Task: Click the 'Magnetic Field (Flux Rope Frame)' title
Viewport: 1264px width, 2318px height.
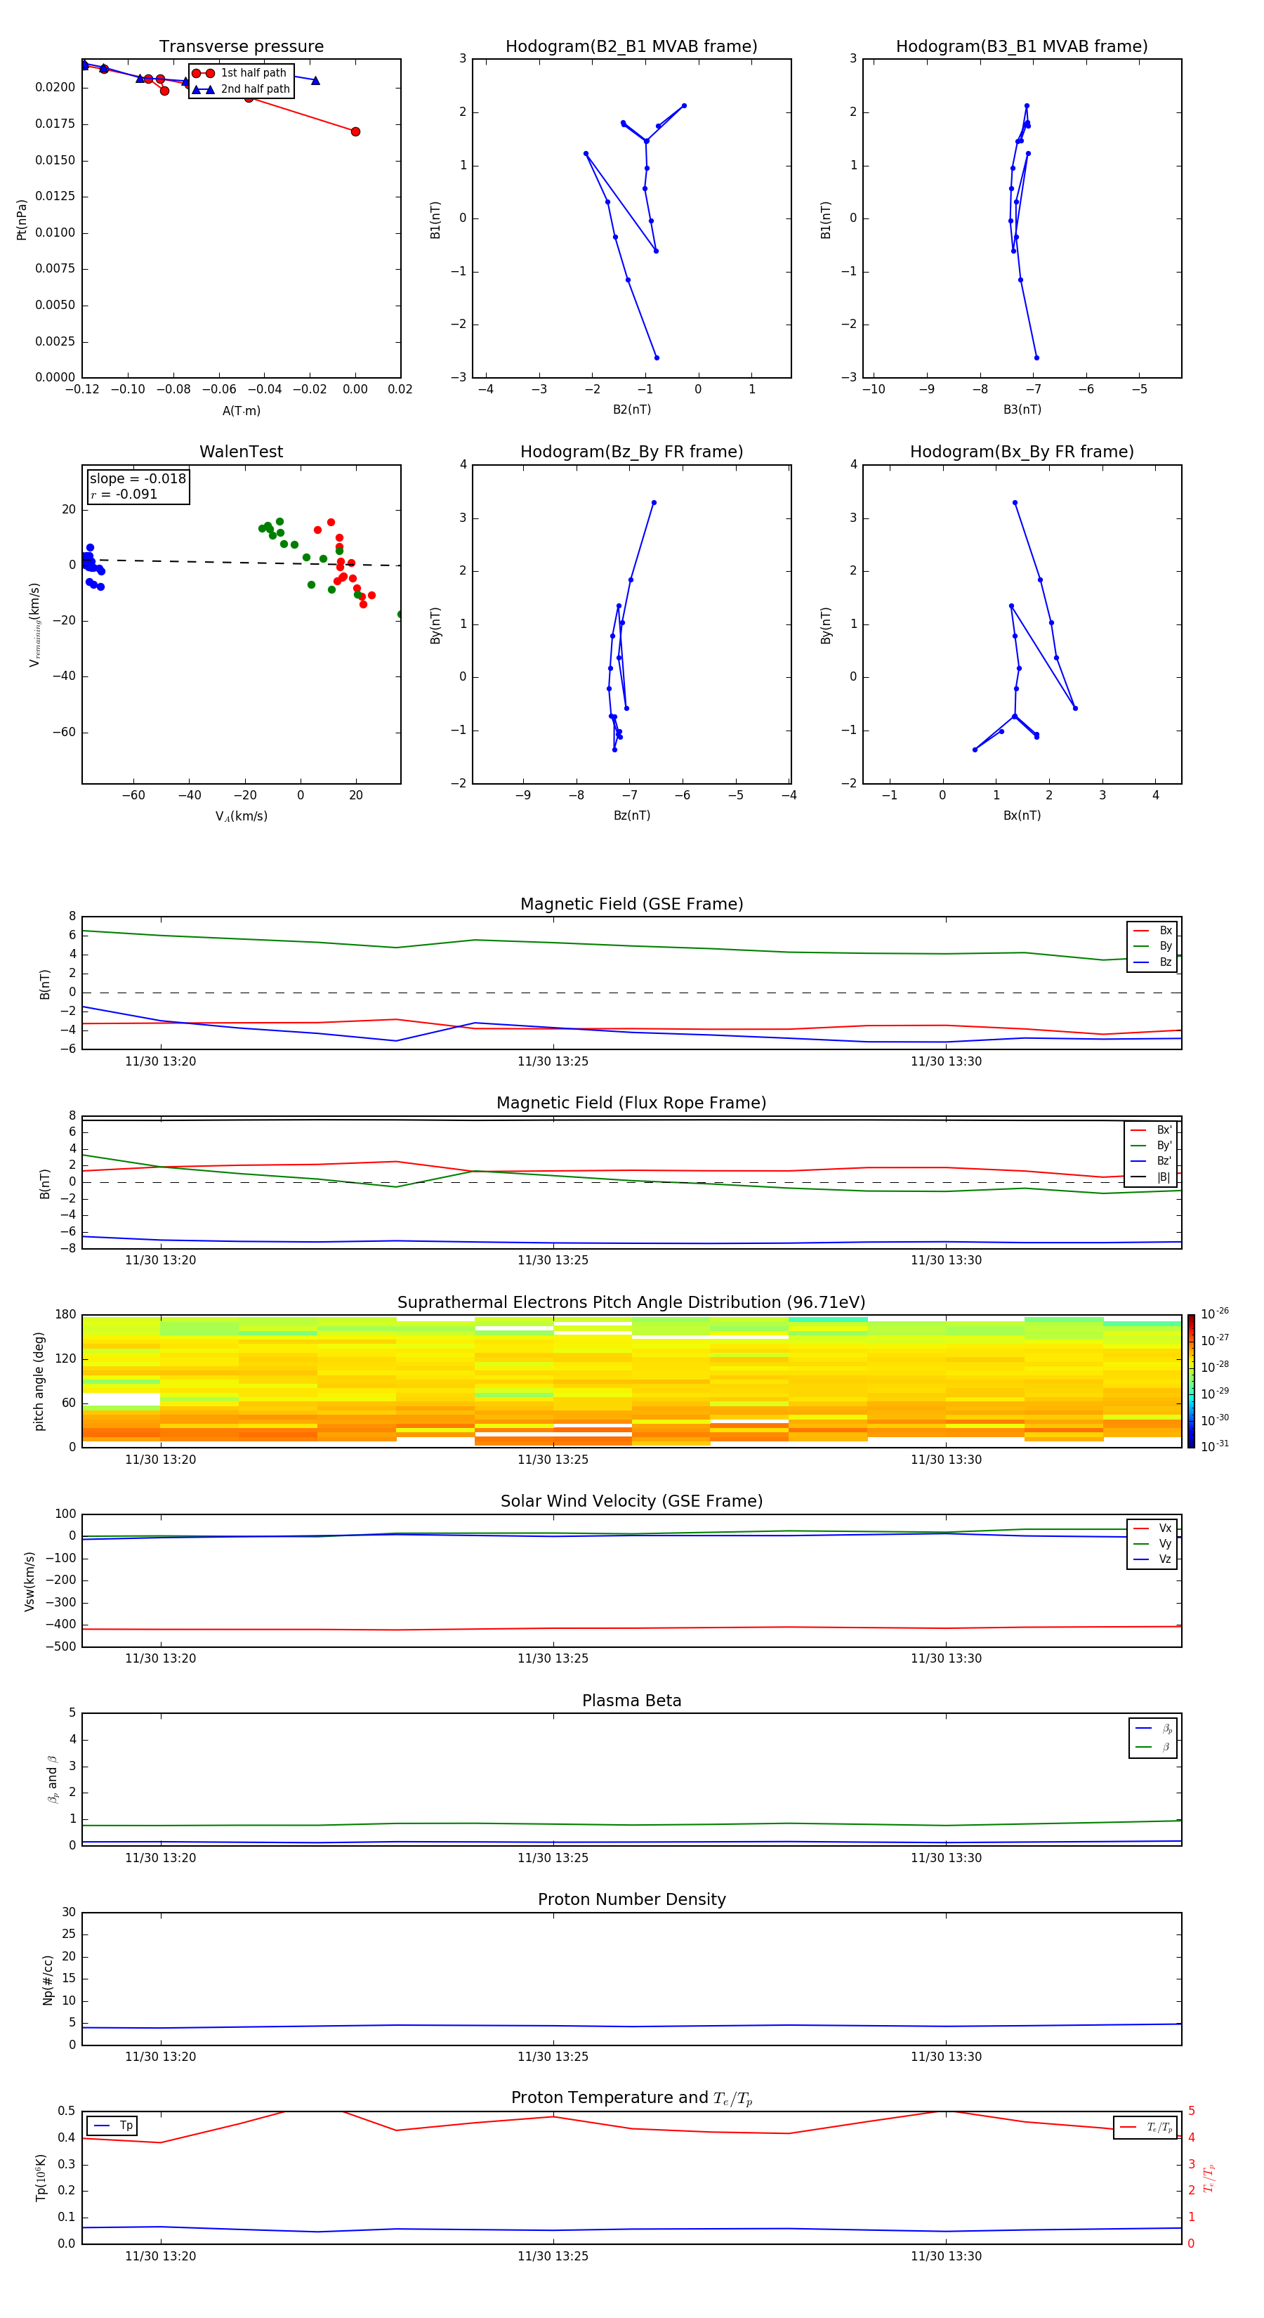Action: click(631, 1104)
